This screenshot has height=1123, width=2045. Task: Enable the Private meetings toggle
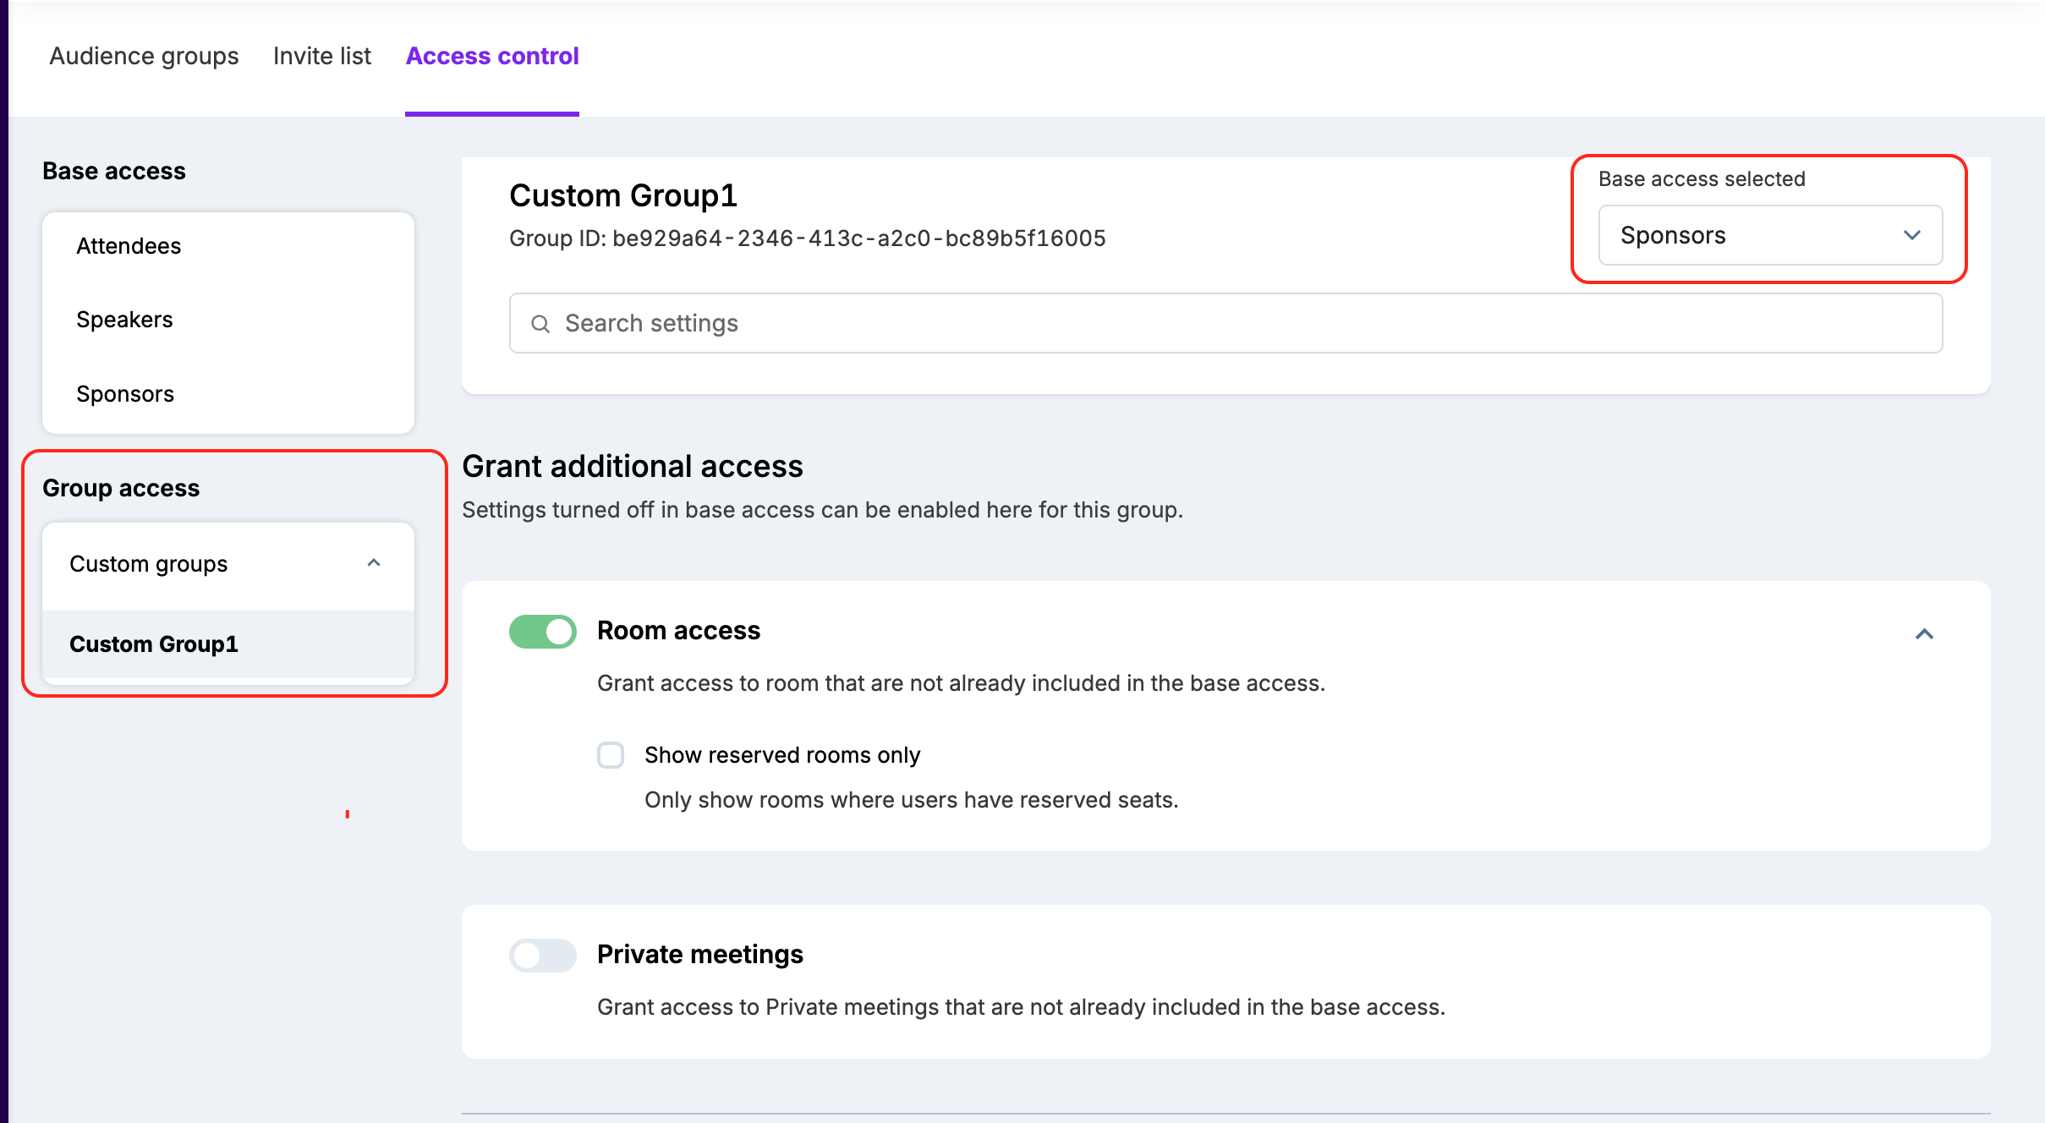(542, 956)
